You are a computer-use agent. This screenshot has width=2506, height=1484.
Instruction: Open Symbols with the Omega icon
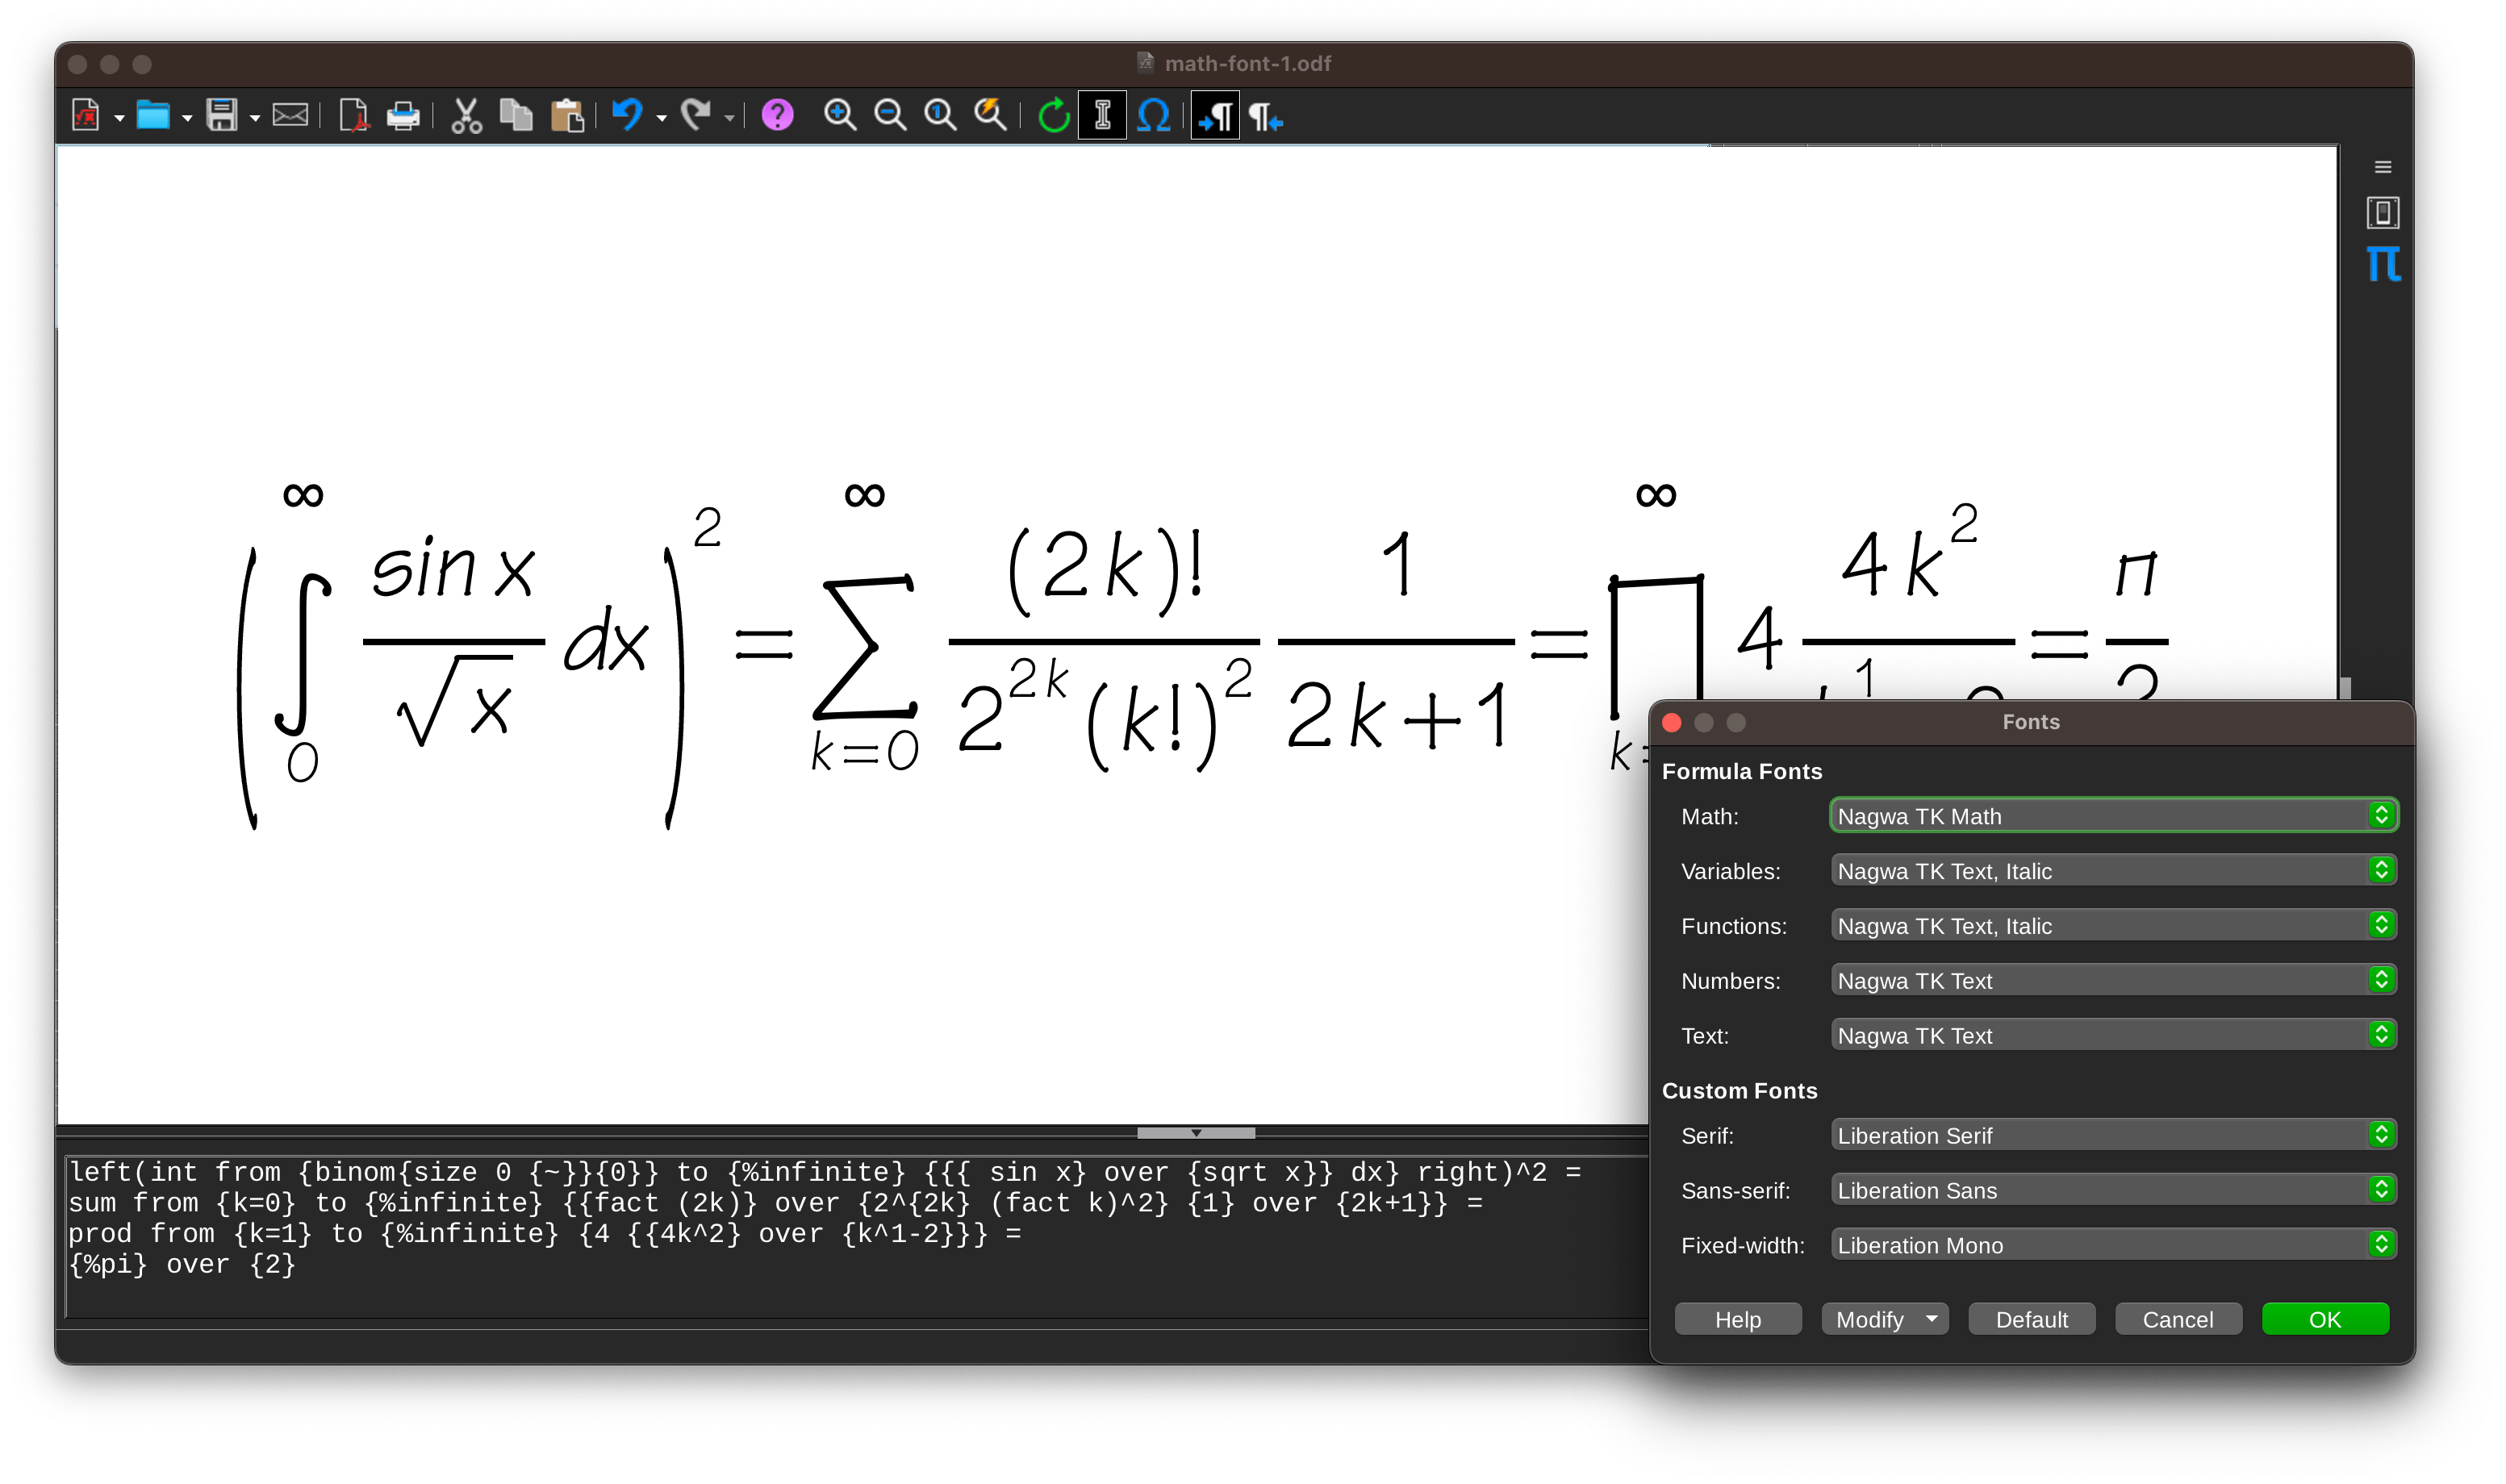1154,117
